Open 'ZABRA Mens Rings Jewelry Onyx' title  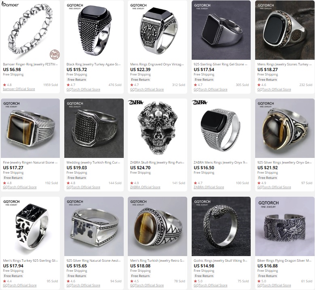(x=220, y=162)
